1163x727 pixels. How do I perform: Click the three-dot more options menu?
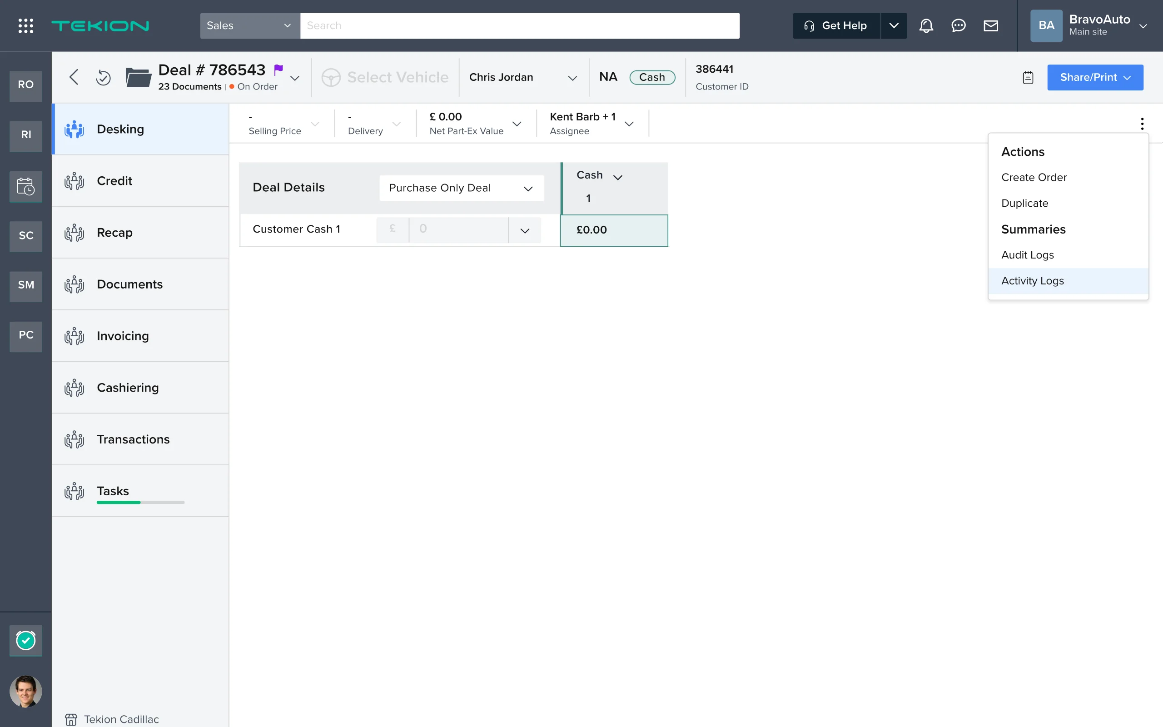[x=1142, y=124]
